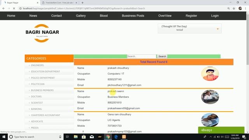Open the Action Center notifications icon
This screenshot has height=140, width=249.
(244, 136)
